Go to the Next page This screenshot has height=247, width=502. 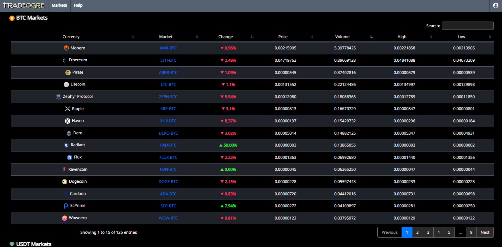coord(485,232)
